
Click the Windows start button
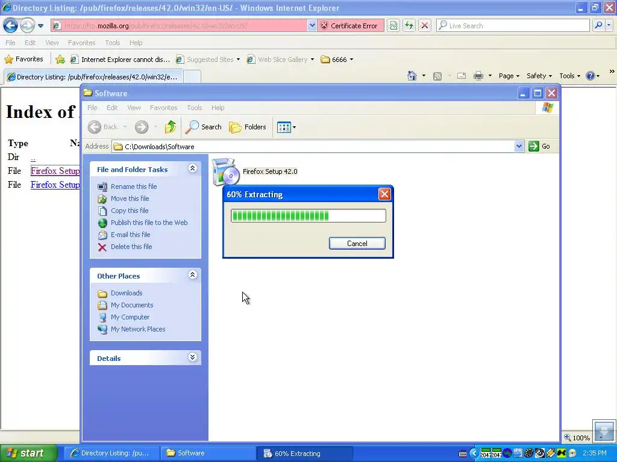coord(28,453)
